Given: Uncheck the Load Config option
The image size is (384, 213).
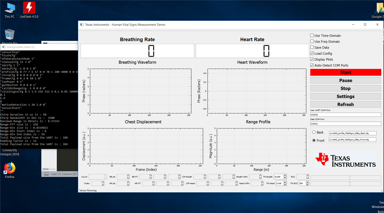Looking at the screenshot, I should (x=312, y=53).
